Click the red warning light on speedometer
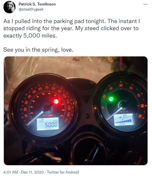 click(56, 101)
